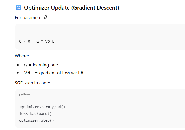Click the 'Where:' label
Image resolution: width=185 pixels, height=130 pixels.
point(22,56)
